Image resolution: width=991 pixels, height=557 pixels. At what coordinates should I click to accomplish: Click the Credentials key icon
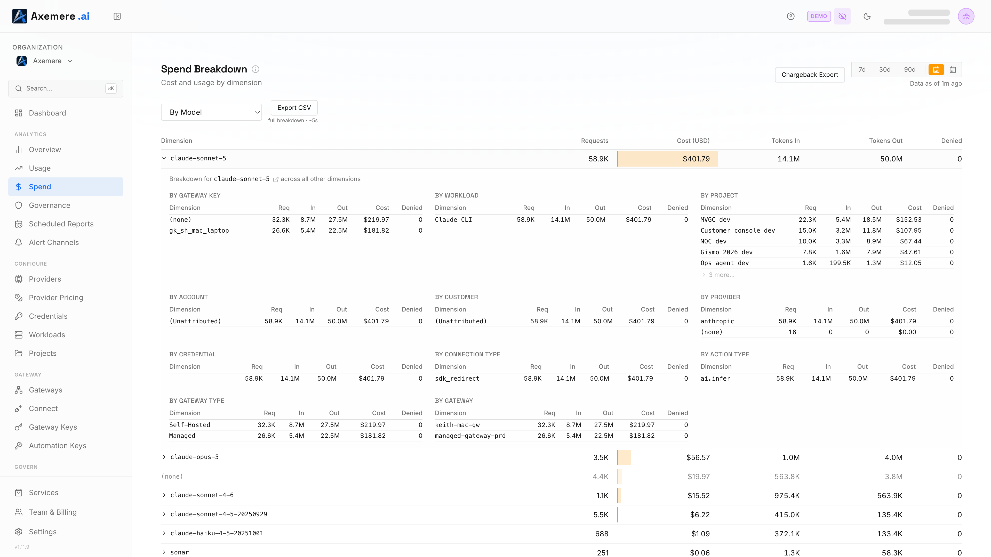click(19, 316)
